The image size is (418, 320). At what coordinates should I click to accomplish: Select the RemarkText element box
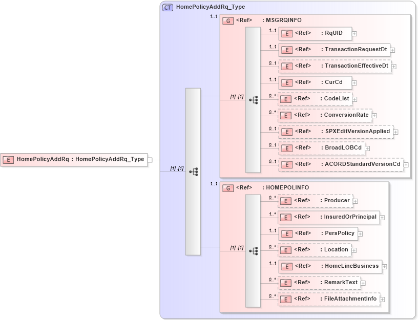pos(320,282)
